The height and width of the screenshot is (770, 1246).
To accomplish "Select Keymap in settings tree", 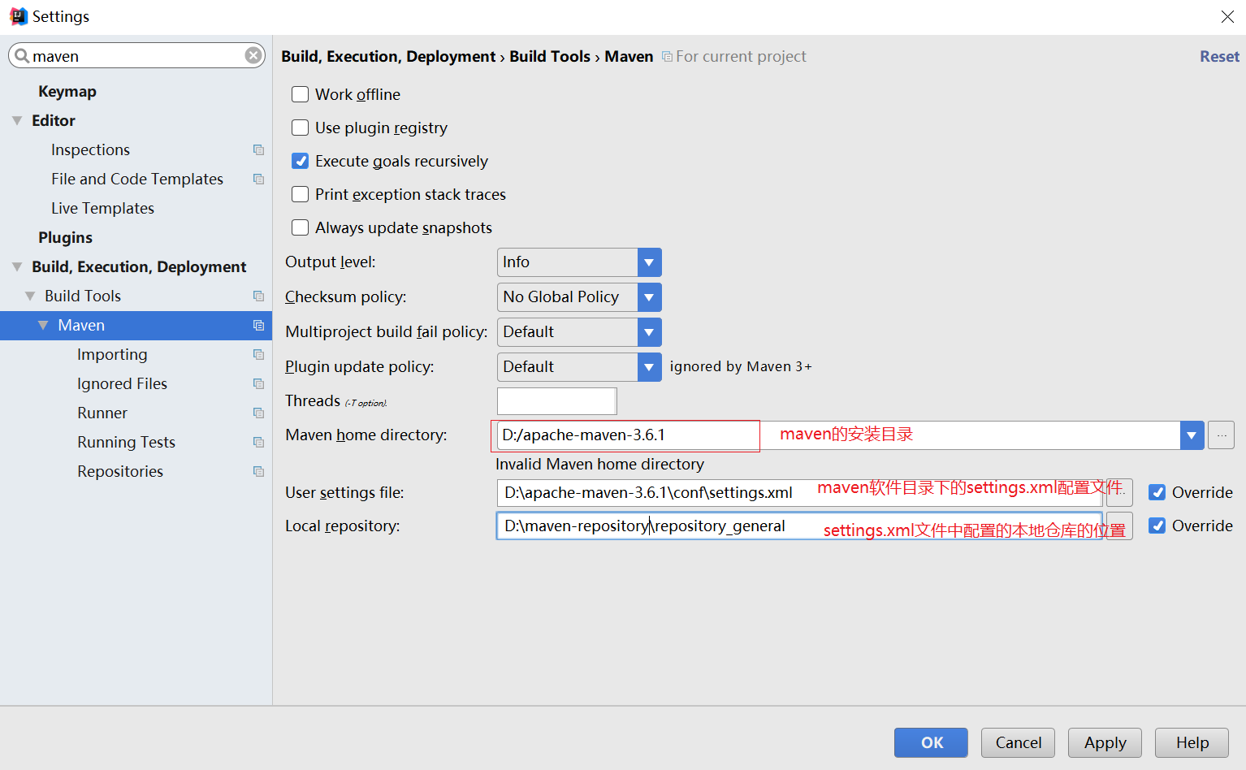I will [x=67, y=91].
